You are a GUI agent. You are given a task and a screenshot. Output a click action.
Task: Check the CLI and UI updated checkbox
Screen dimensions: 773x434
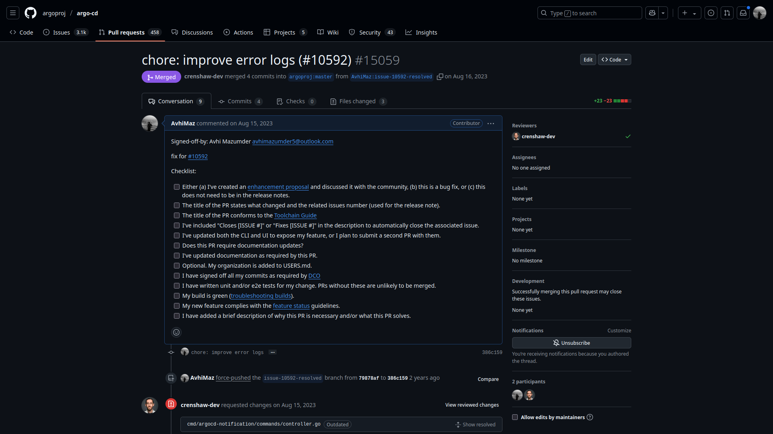(x=177, y=235)
